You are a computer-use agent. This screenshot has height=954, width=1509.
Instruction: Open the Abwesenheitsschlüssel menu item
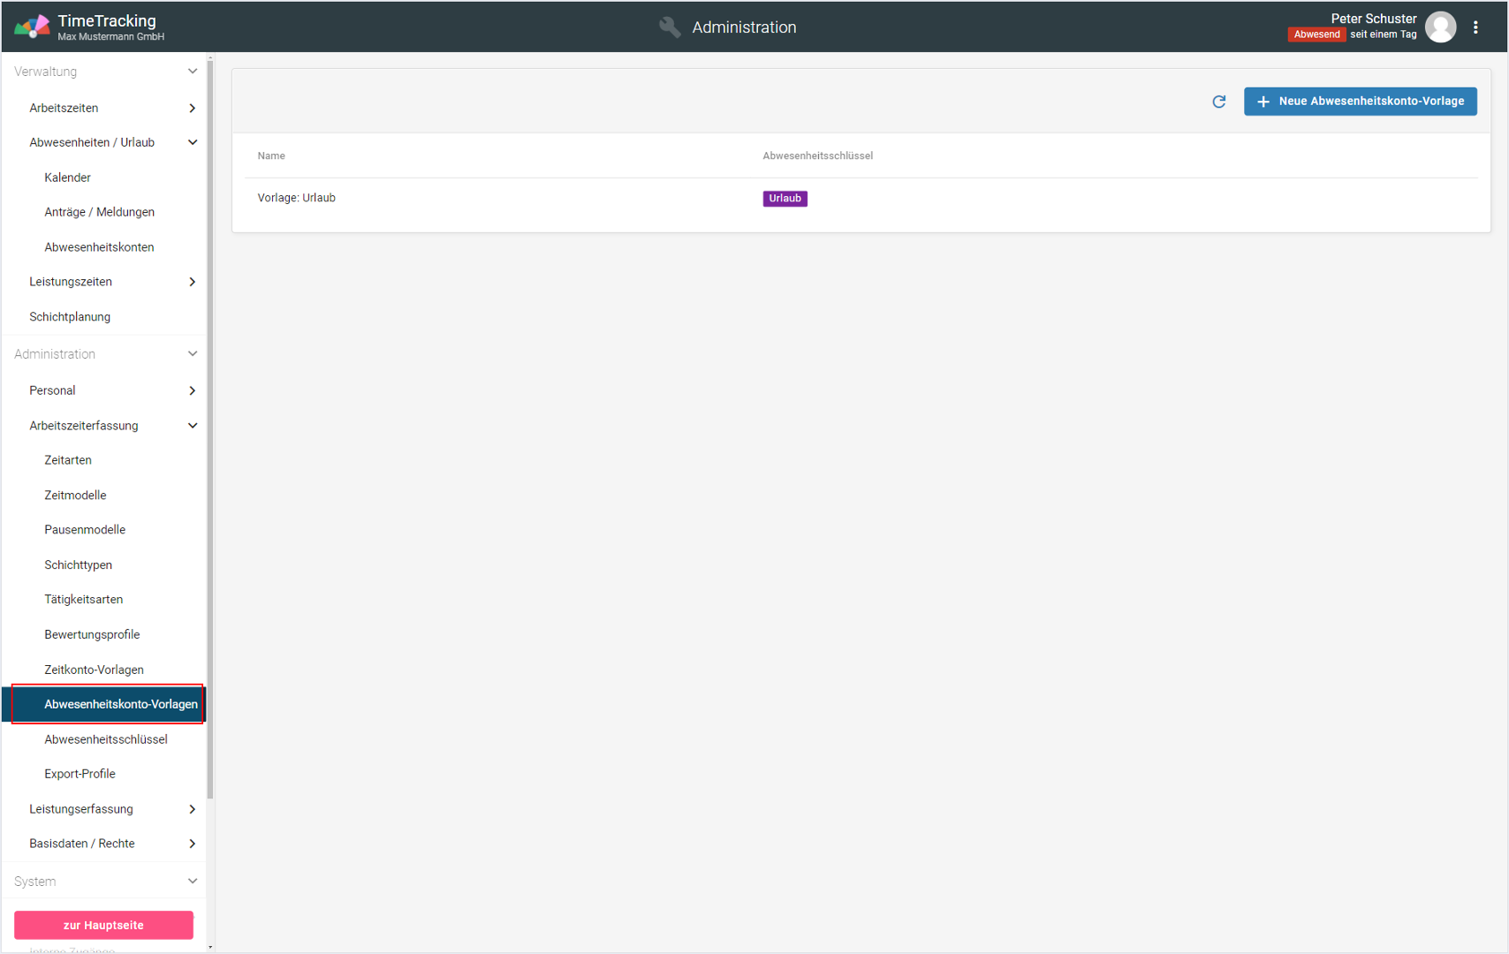pyautogui.click(x=106, y=739)
